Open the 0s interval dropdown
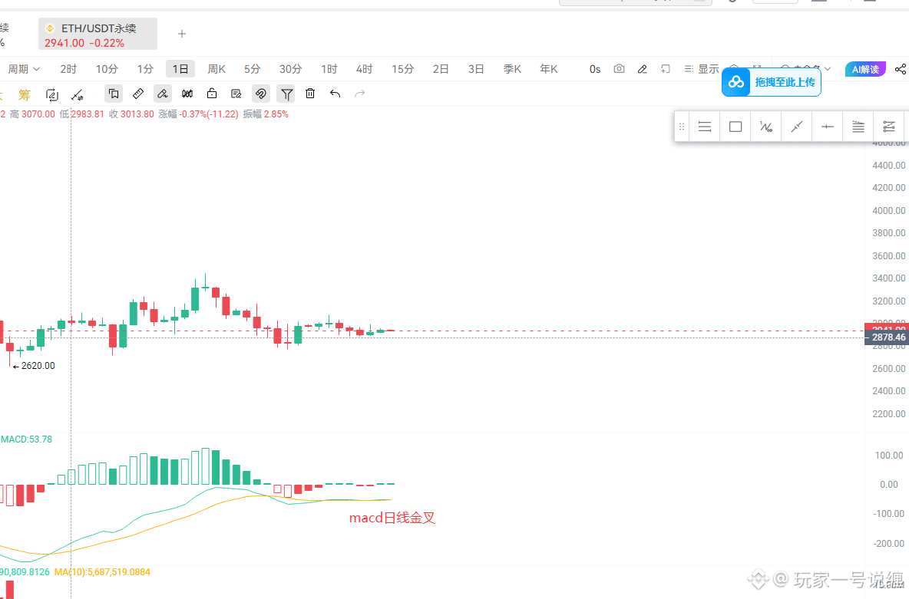The width and height of the screenshot is (909, 599). click(594, 69)
